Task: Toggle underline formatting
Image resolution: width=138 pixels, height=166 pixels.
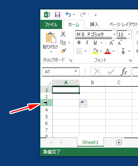Action: 95,43
